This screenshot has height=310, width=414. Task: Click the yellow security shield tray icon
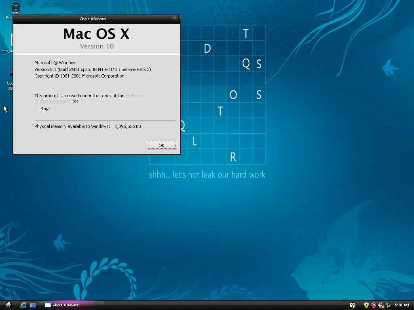(366, 305)
